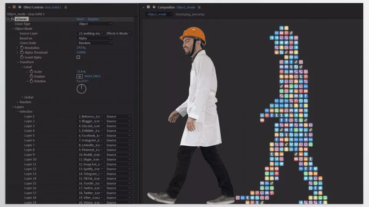This screenshot has height=207, width=369.
Task: Open Layer 17 Twitter layer dropdown
Action: 91,193
